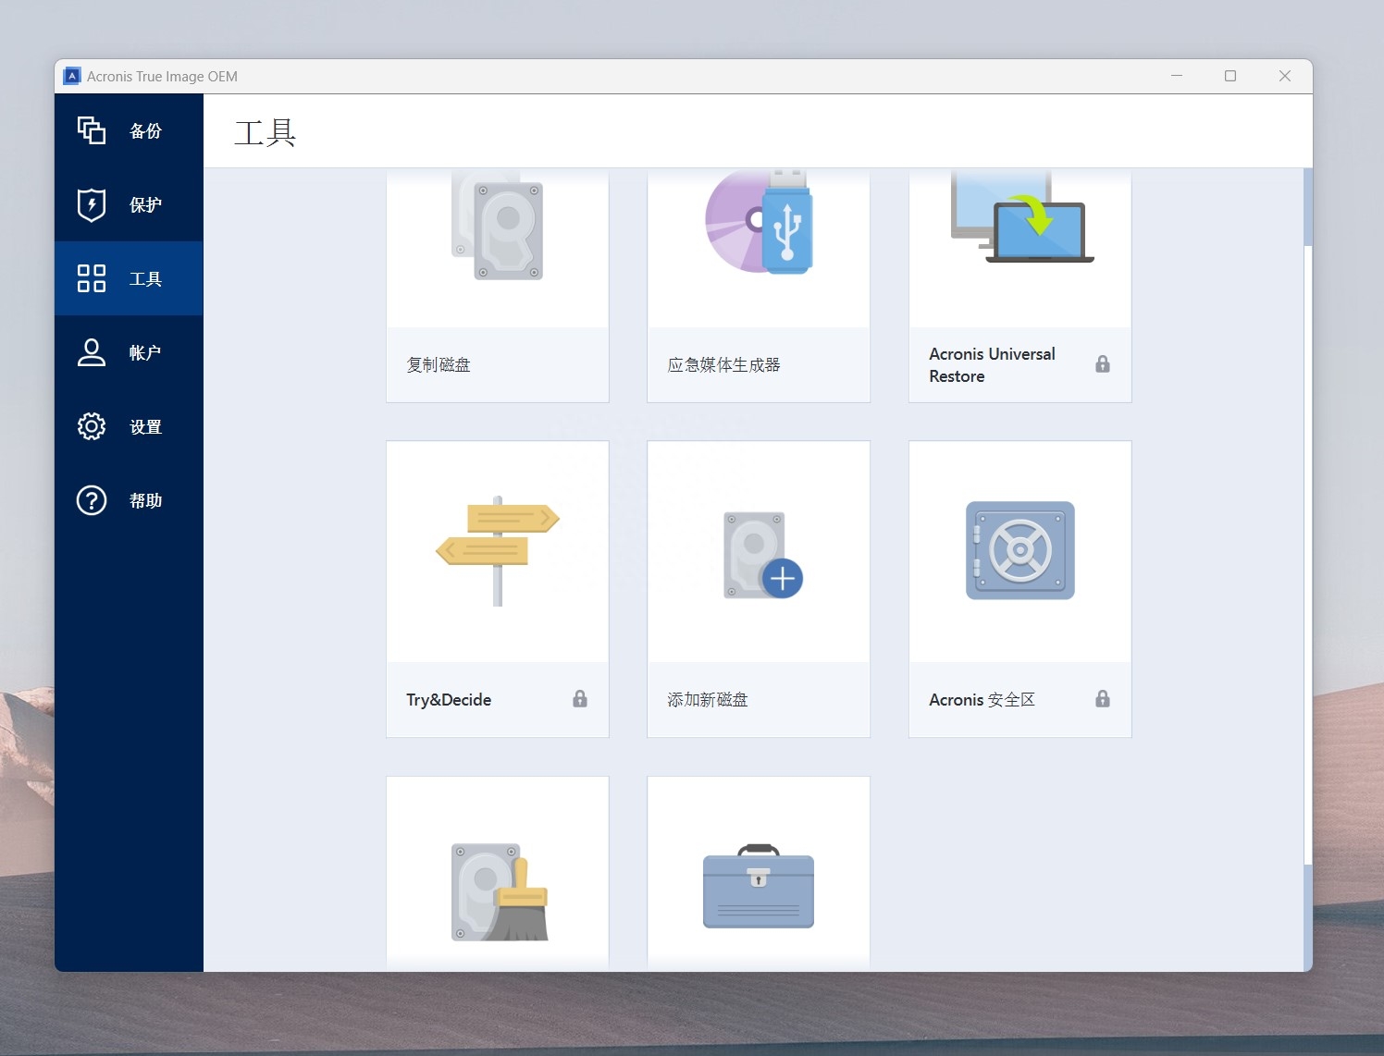Click the 工具 page heading

click(266, 132)
